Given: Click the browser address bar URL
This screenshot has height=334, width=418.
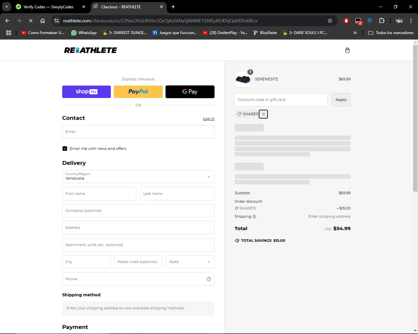Looking at the screenshot, I should [x=160, y=21].
